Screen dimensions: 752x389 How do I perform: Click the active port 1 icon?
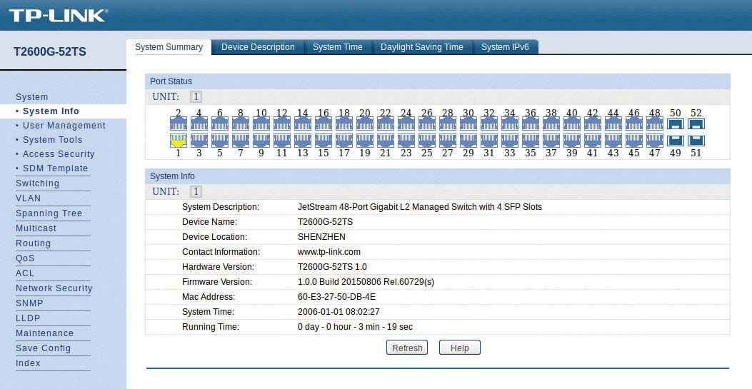pos(178,141)
